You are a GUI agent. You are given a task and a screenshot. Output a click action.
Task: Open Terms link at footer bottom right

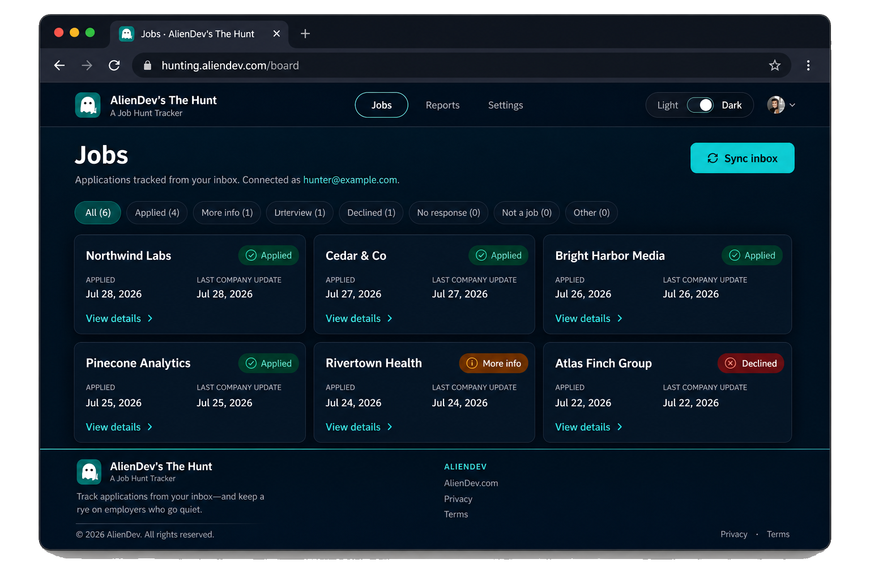tap(778, 534)
